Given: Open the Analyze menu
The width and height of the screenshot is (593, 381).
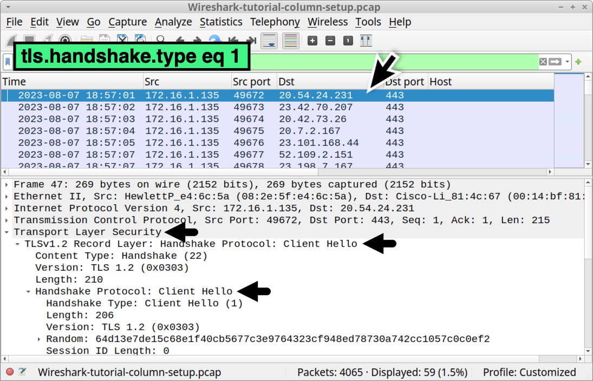Looking at the screenshot, I should (173, 22).
